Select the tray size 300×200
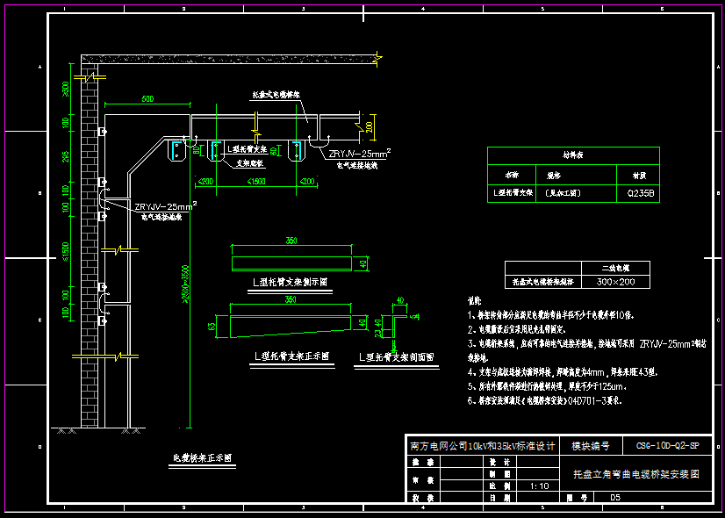This screenshot has width=725, height=518. (615, 282)
